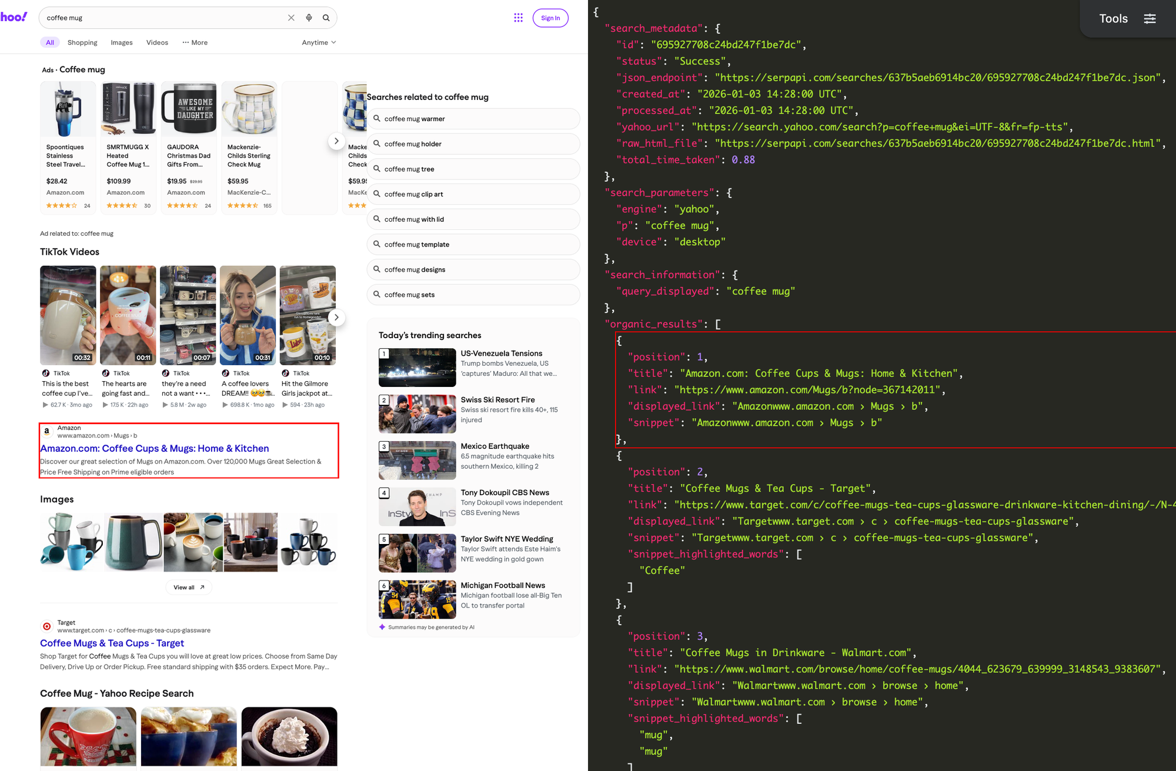Switch to the Shopping tab
Viewport: 1176px width, 771px height.
pyautogui.click(x=82, y=42)
